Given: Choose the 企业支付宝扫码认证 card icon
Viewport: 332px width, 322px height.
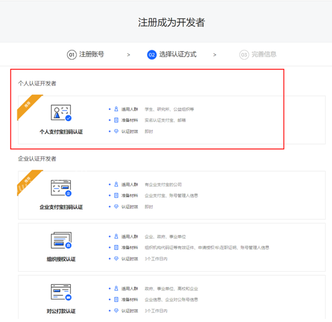Looking at the screenshot, I should point(61,188).
